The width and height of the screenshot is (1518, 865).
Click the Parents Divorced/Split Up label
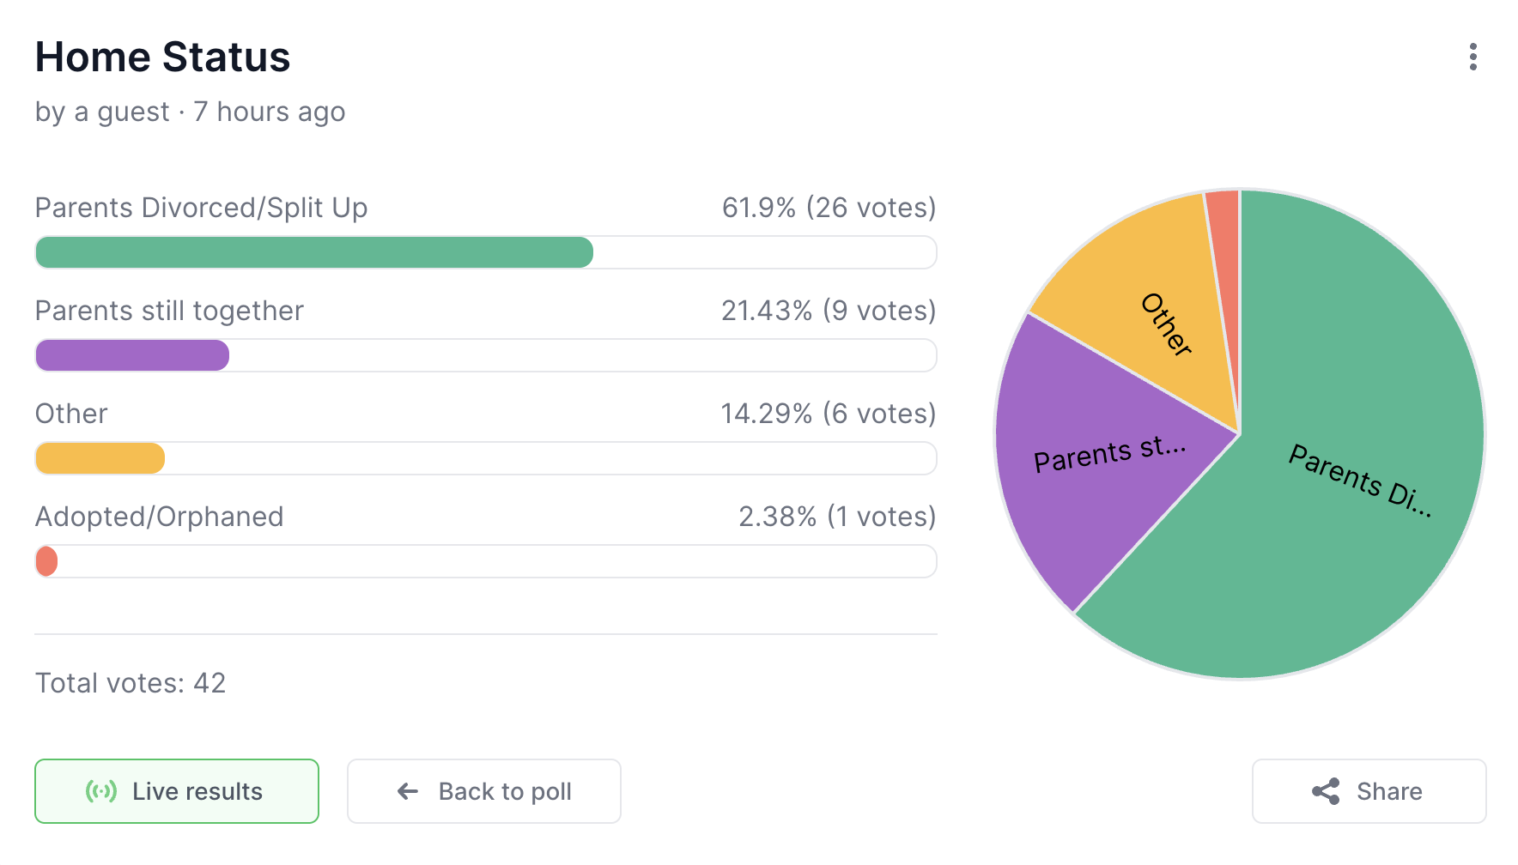coord(201,208)
